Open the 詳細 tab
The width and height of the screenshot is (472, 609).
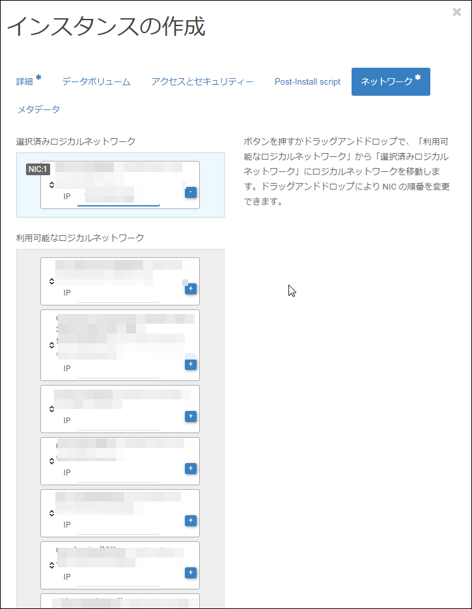point(29,81)
